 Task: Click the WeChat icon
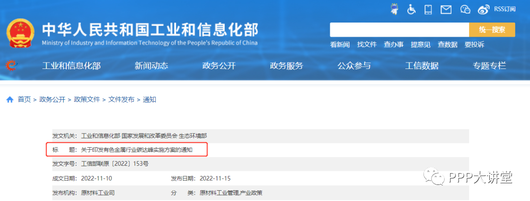[465, 9]
